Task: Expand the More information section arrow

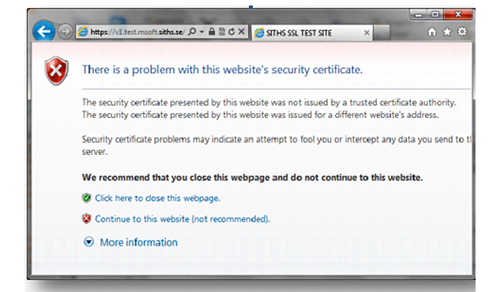Action: 88,242
